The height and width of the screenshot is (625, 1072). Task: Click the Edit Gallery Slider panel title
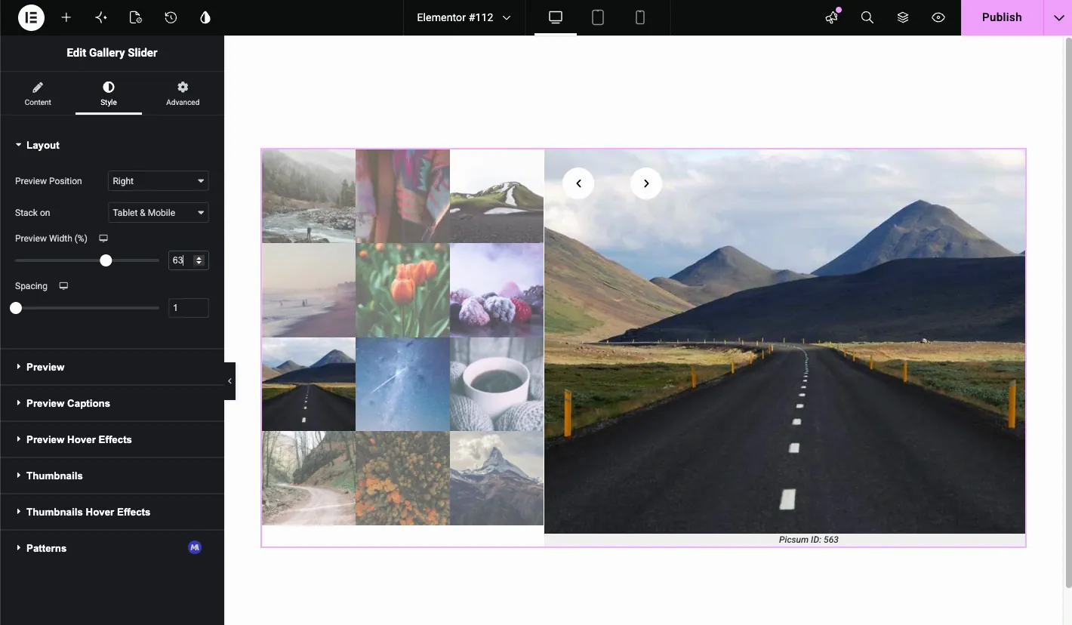[112, 53]
